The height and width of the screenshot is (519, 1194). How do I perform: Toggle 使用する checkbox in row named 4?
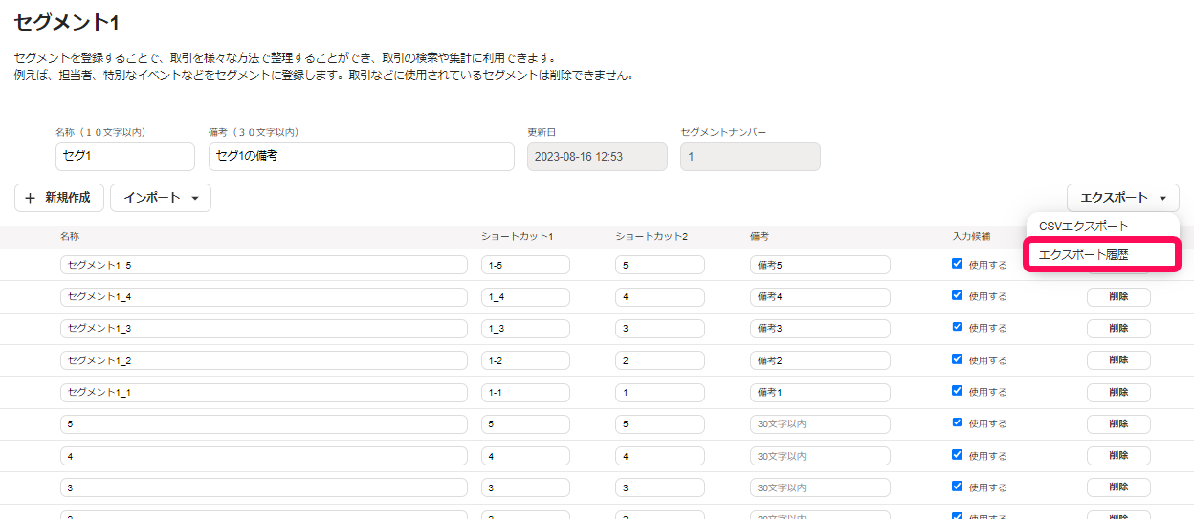click(957, 455)
